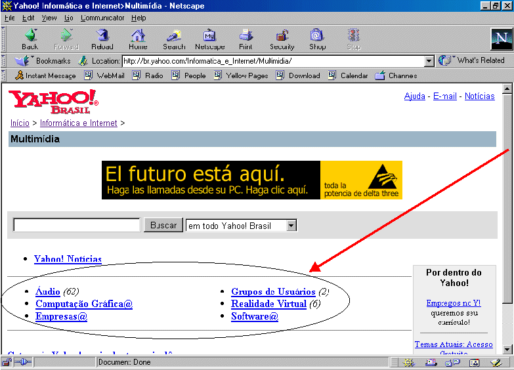This screenshot has height=370, width=514.
Task: Click the Forward toolbar button
Action: coord(66,39)
